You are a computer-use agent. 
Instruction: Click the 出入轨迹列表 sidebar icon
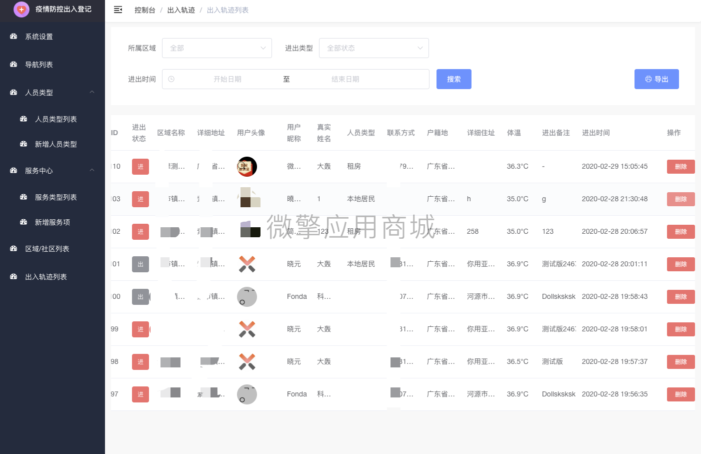[13, 277]
